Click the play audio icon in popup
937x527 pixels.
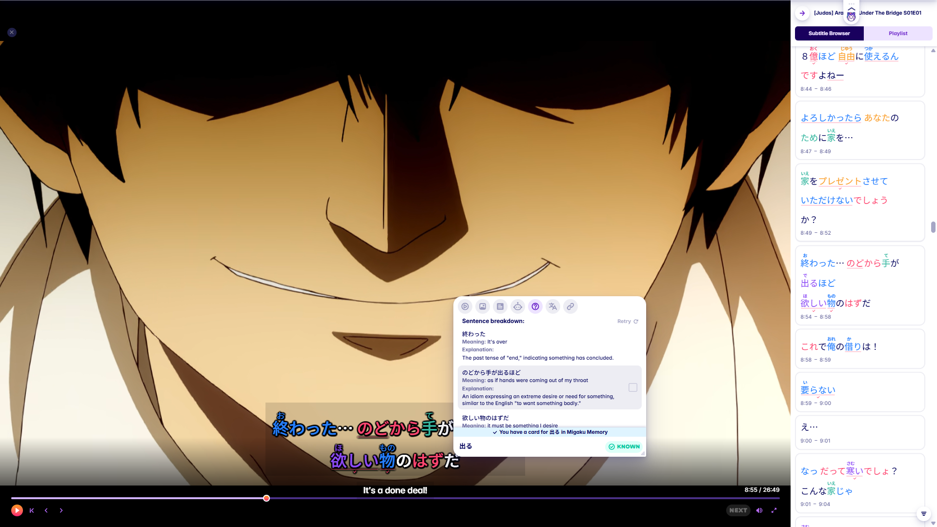tap(465, 306)
